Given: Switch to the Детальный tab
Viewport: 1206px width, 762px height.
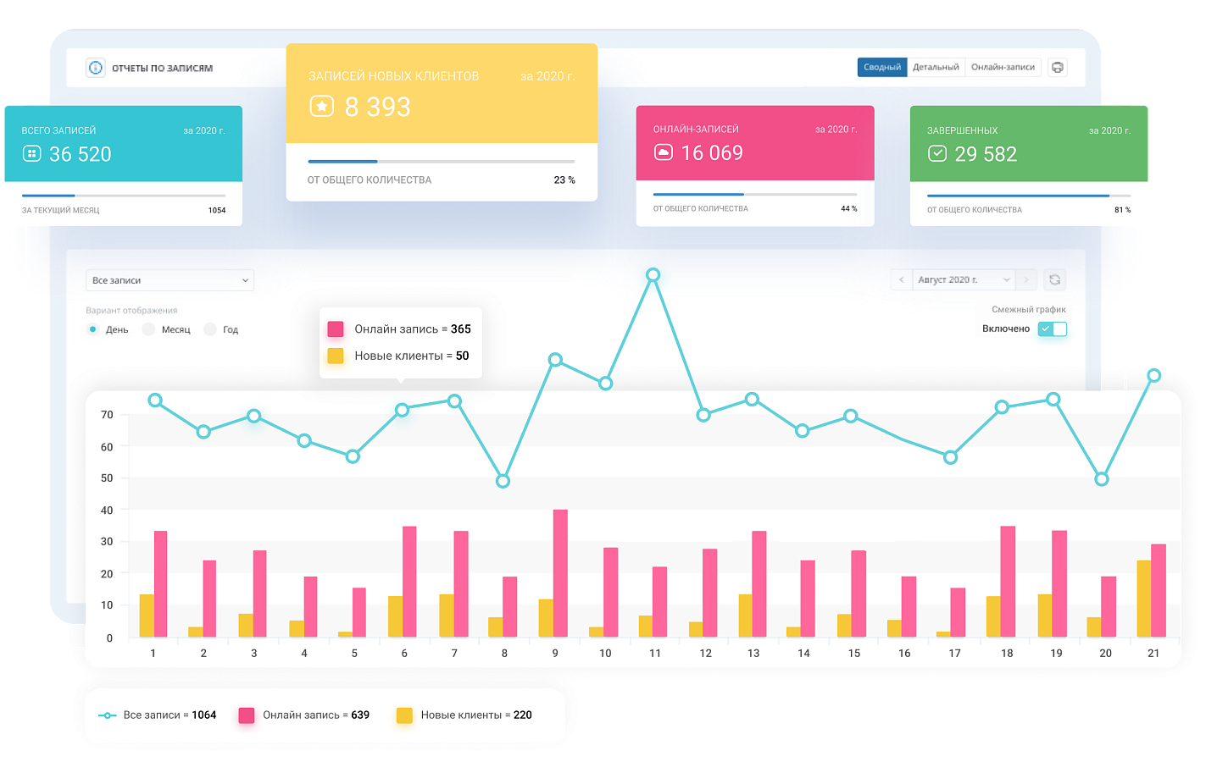Looking at the screenshot, I should pyautogui.click(x=936, y=67).
